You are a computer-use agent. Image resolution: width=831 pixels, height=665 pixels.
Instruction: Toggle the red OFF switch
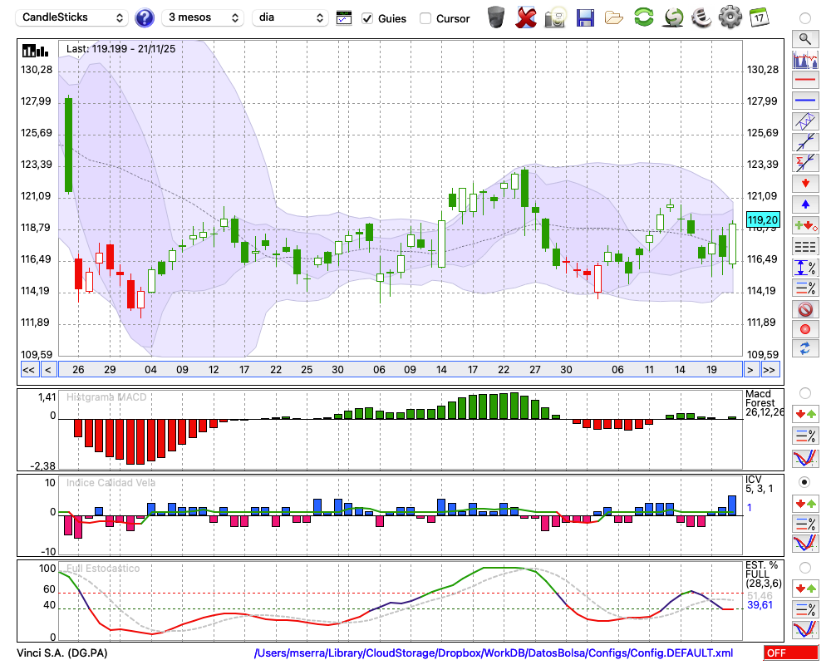point(791,653)
